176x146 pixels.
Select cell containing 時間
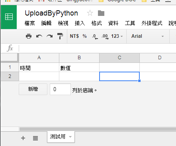click(x=39, y=67)
